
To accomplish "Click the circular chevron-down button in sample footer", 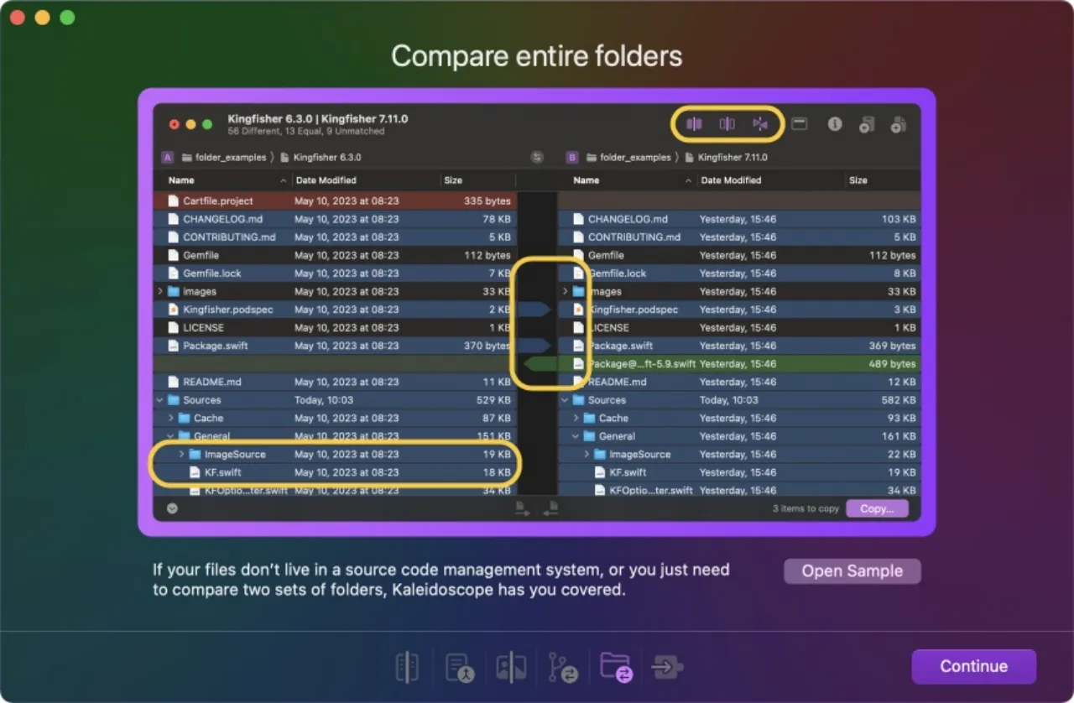I will pyautogui.click(x=172, y=508).
